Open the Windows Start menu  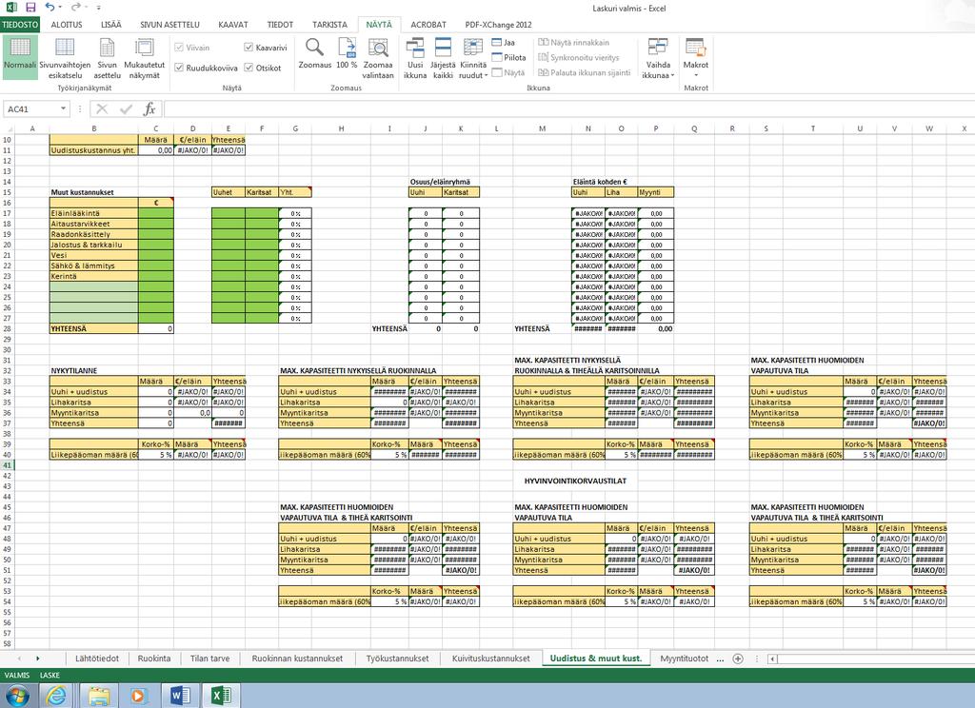point(17,695)
